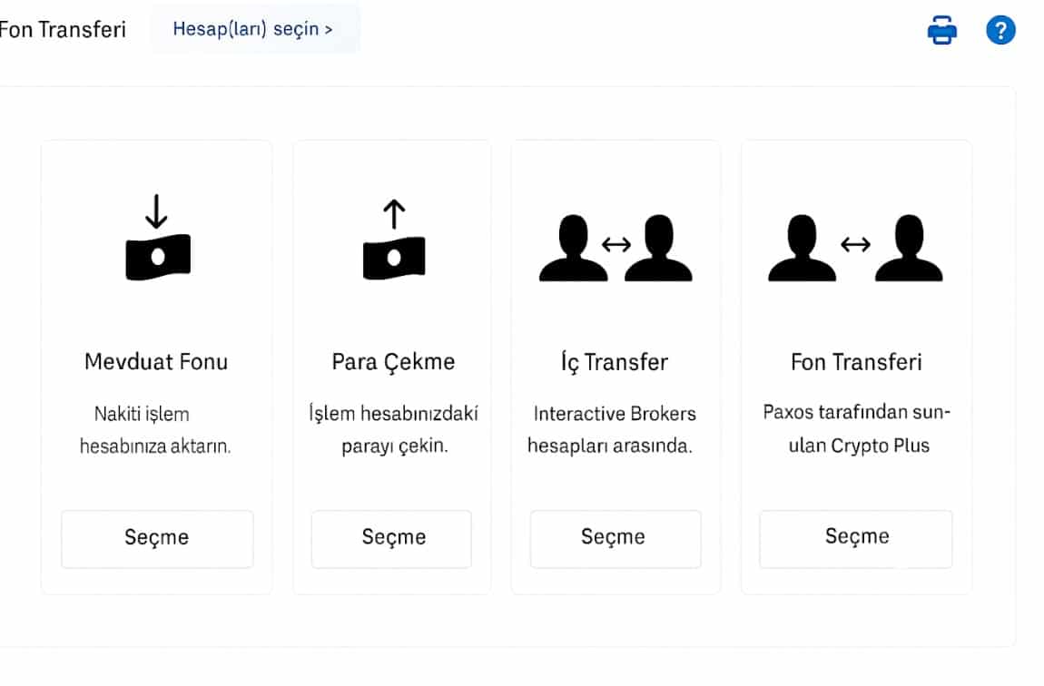Screen dimensions: 1044x686
Task: Click the withdrawal money-with-up-arrow icon
Action: coord(393,240)
